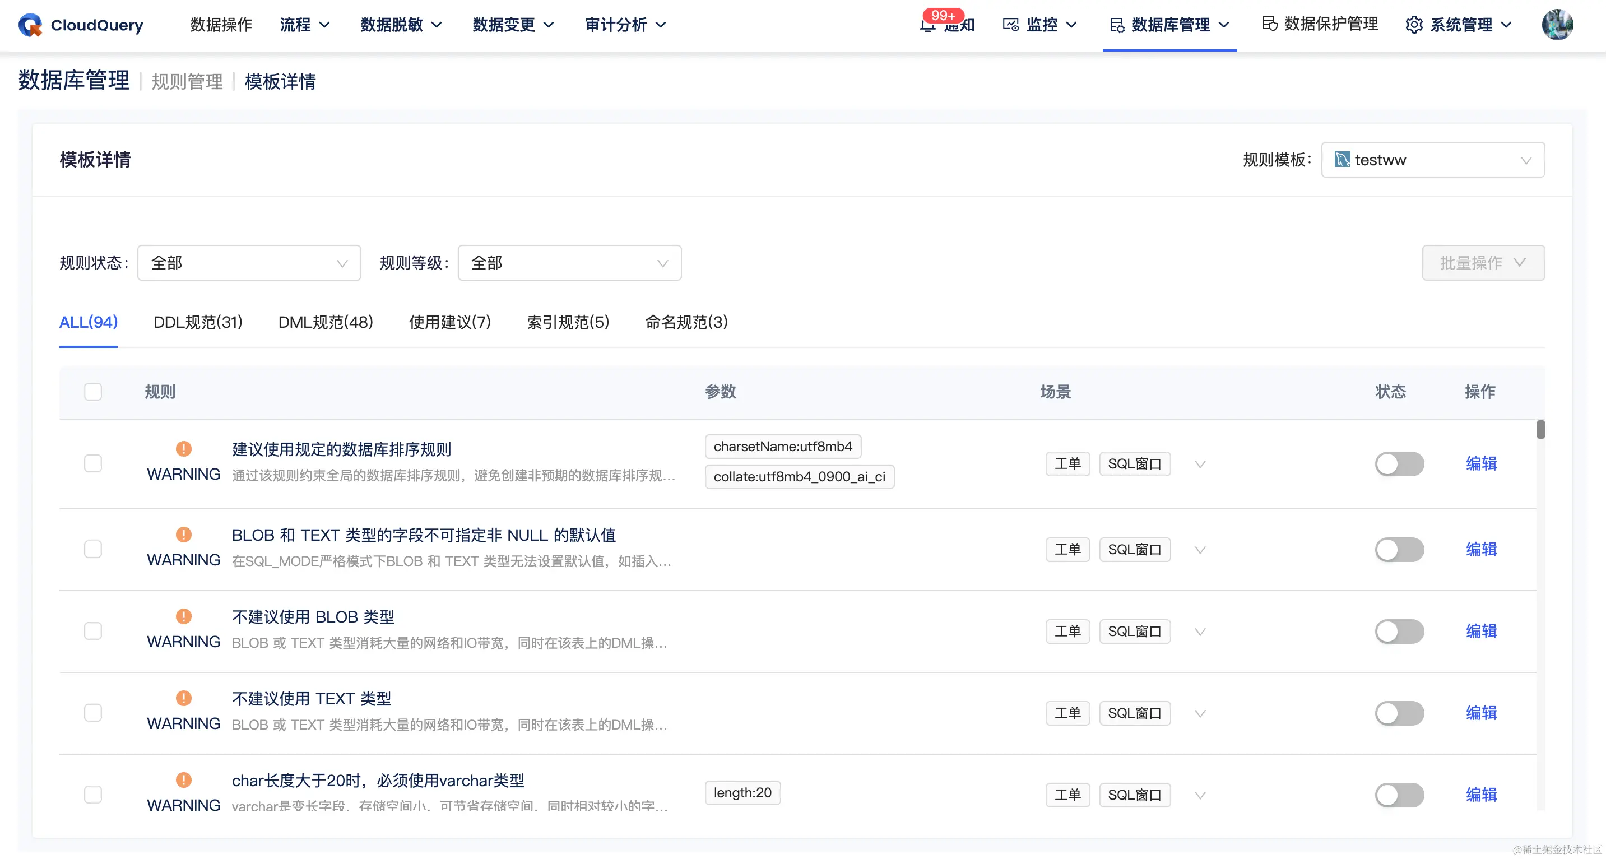1606x859 pixels.
Task: Click 编辑 on the char长度 rule row
Action: pos(1480,795)
